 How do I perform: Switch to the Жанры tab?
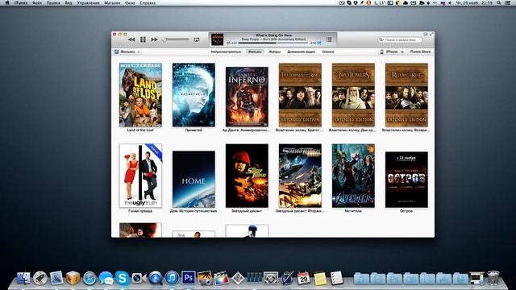274,52
